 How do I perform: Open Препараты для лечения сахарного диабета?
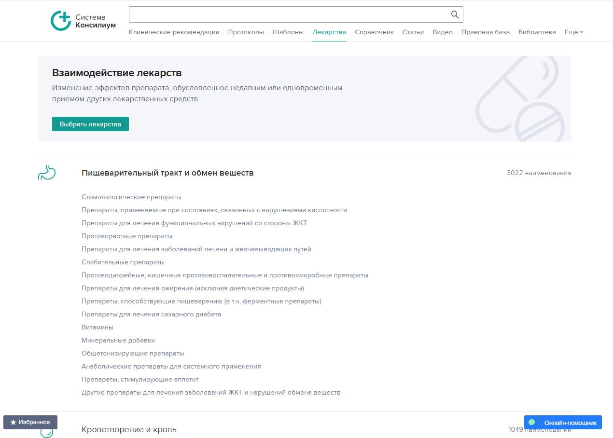tap(151, 315)
